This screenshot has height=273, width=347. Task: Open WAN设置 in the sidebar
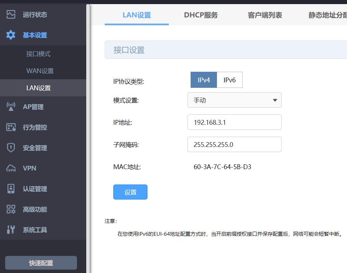tap(40, 71)
